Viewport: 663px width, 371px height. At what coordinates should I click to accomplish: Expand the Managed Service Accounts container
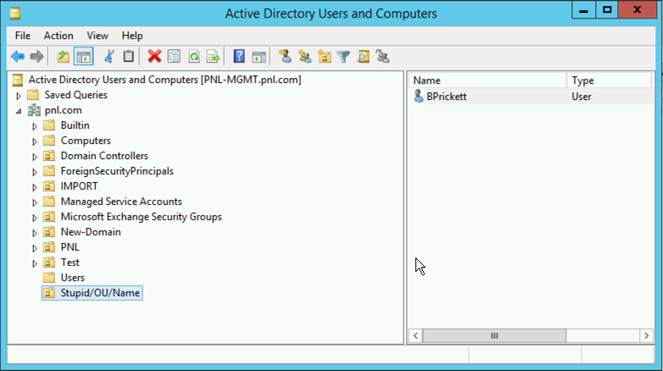point(35,202)
